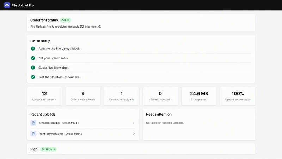Click the Finish setup heading

40,41
